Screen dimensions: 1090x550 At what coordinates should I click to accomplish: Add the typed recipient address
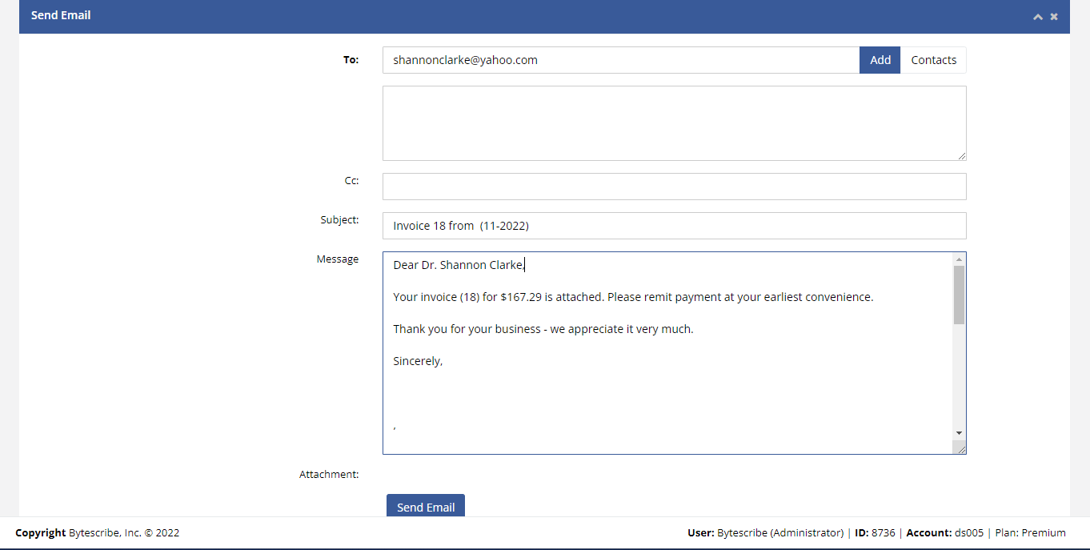(880, 60)
